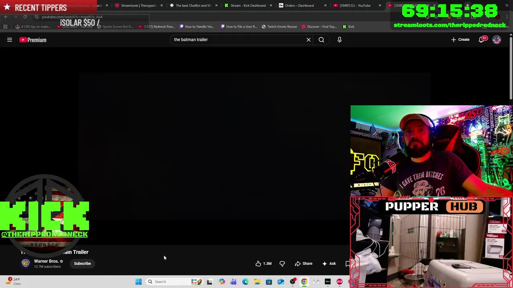Image resolution: width=513 pixels, height=288 pixels.
Task: Open the Windows Start menu
Action: point(138,282)
